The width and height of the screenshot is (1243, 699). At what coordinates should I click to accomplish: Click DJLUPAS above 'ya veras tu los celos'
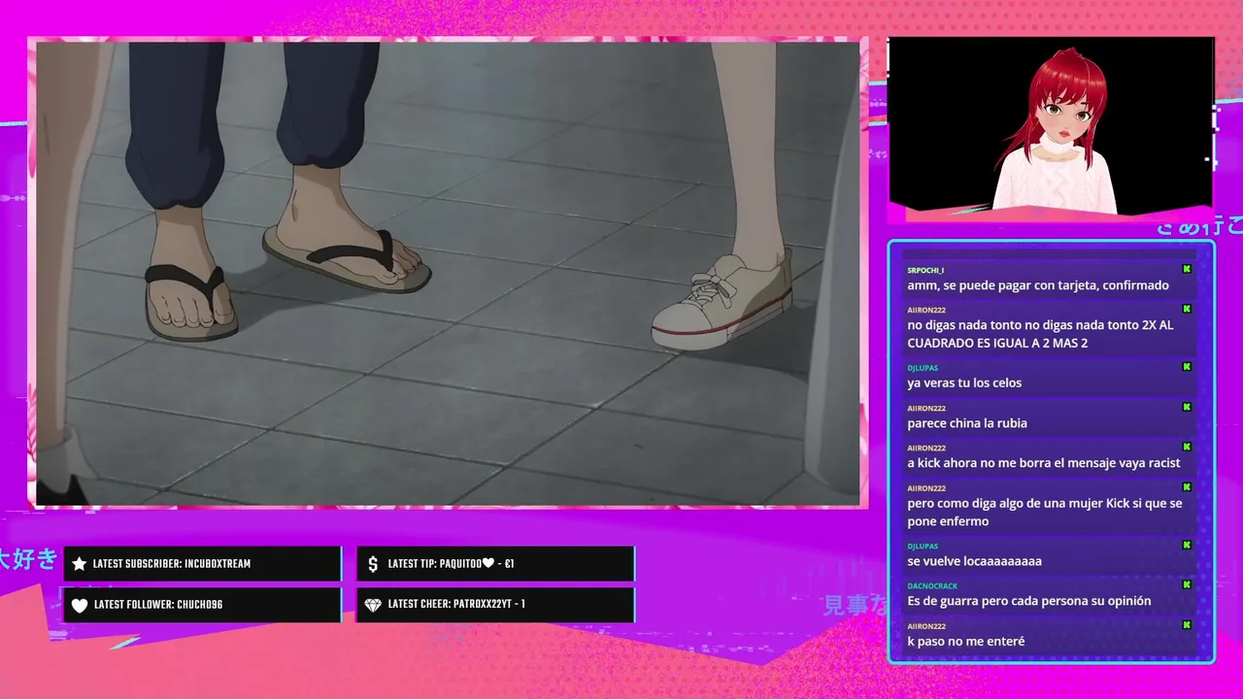pos(923,368)
